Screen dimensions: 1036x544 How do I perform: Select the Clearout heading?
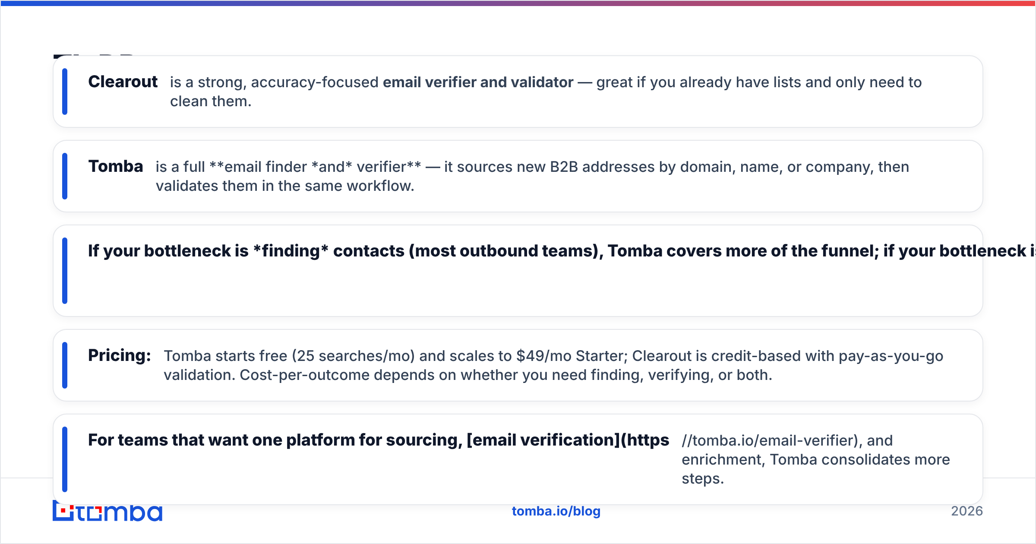point(123,82)
